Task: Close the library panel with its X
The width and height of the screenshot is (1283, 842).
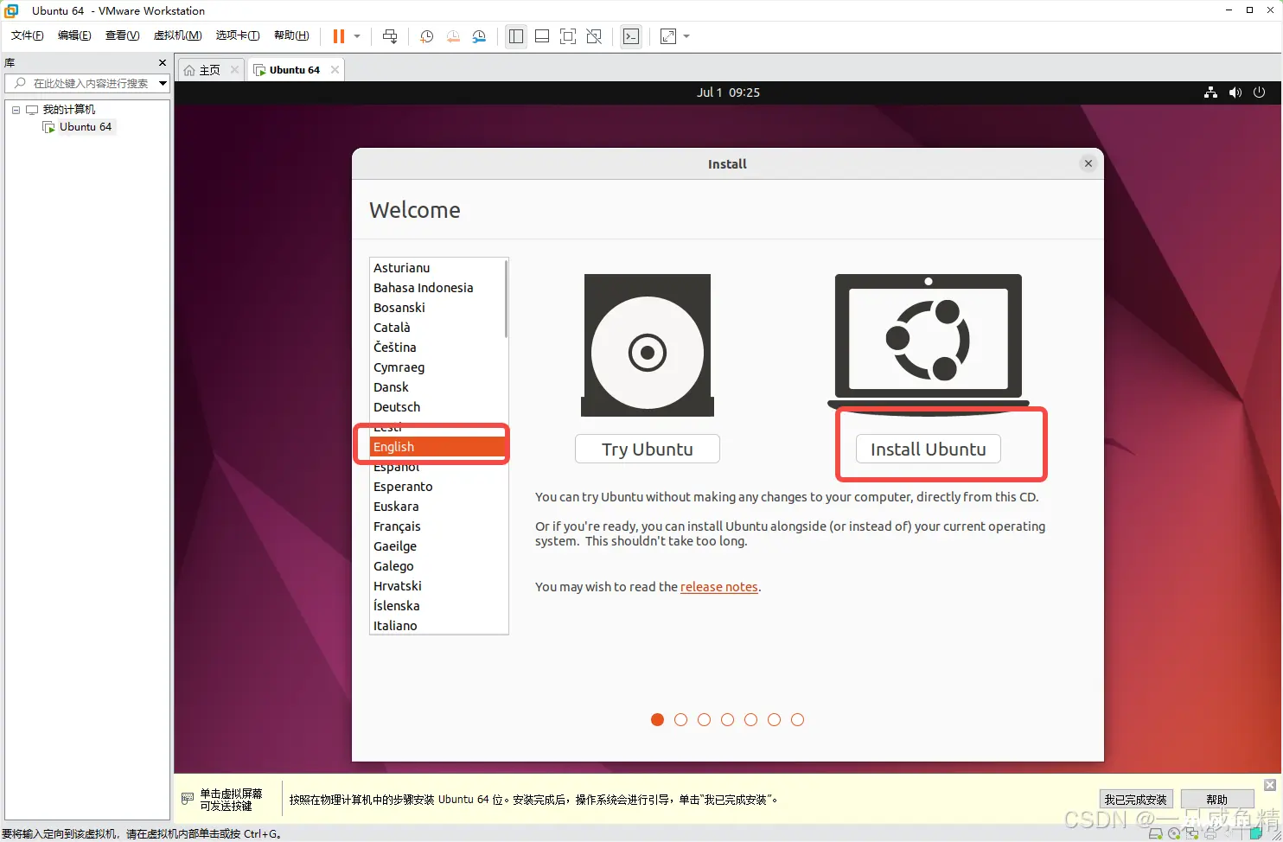Action: pos(163,63)
